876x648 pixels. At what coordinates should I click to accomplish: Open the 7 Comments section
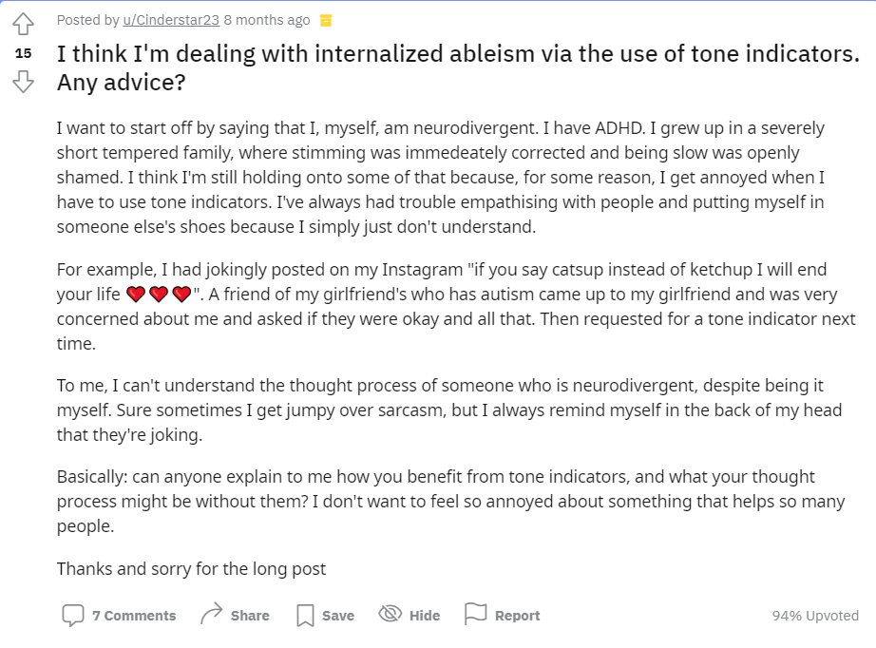pos(134,616)
